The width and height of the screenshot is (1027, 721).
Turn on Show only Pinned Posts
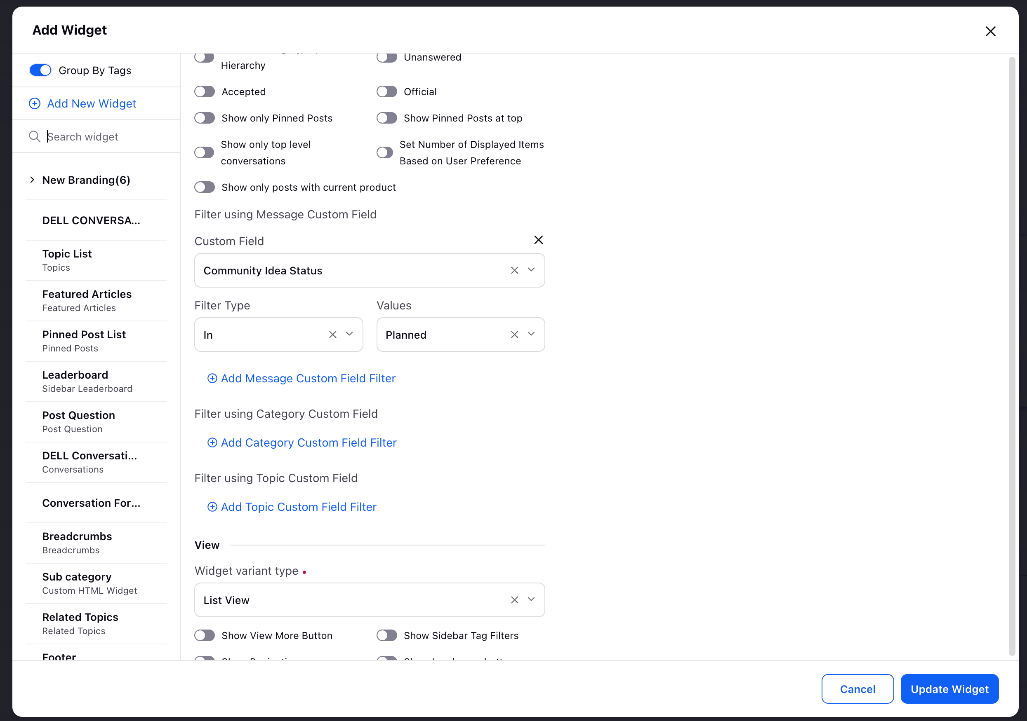pyautogui.click(x=205, y=118)
